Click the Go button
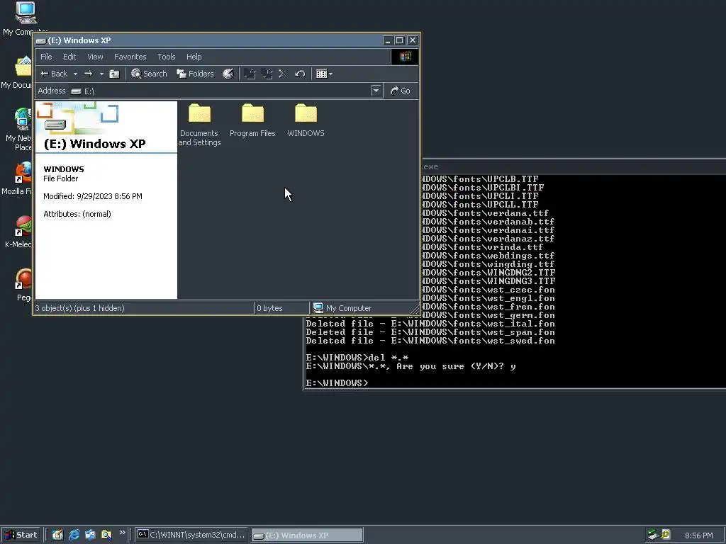Image resolution: width=726 pixels, height=544 pixels. tap(401, 91)
